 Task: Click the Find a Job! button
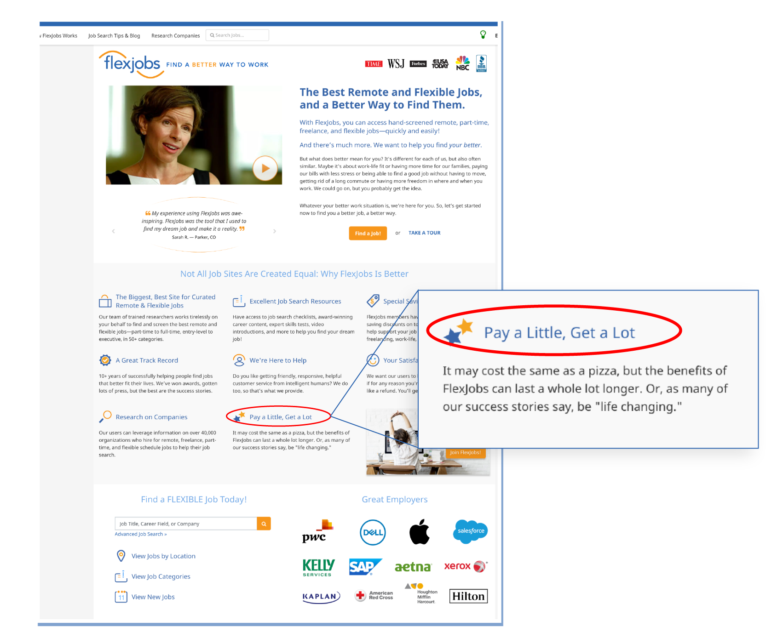point(368,233)
